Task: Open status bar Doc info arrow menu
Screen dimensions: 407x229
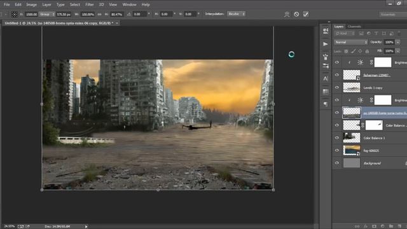Action: point(86,226)
